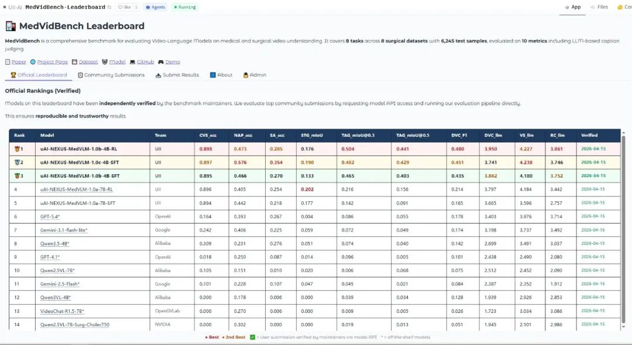Click the silver medal in rank 2 row
632x345 pixels.
17,162
